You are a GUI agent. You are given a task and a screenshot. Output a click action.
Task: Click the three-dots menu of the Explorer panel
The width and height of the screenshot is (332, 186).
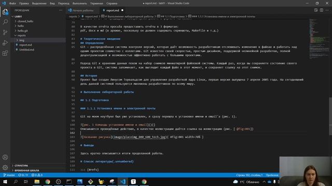pos(61,10)
